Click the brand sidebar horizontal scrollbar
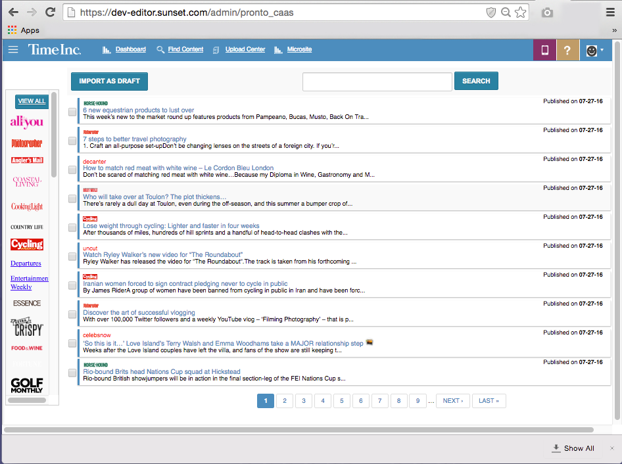Image resolution: width=622 pixels, height=464 pixels. (27, 400)
